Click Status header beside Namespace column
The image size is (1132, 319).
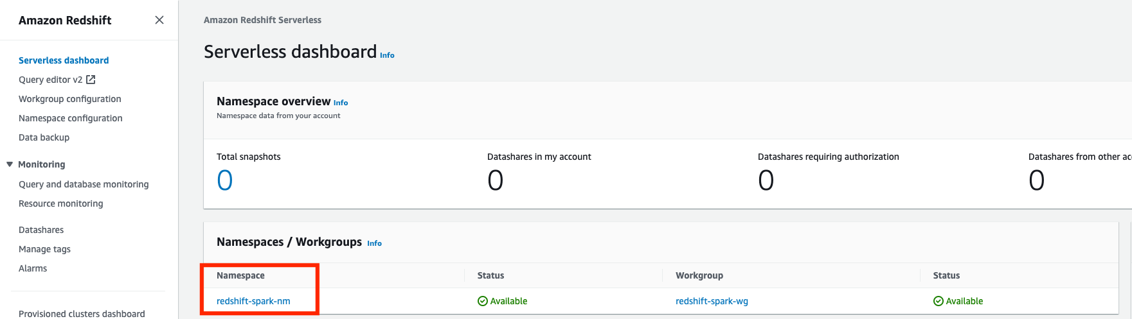click(490, 275)
